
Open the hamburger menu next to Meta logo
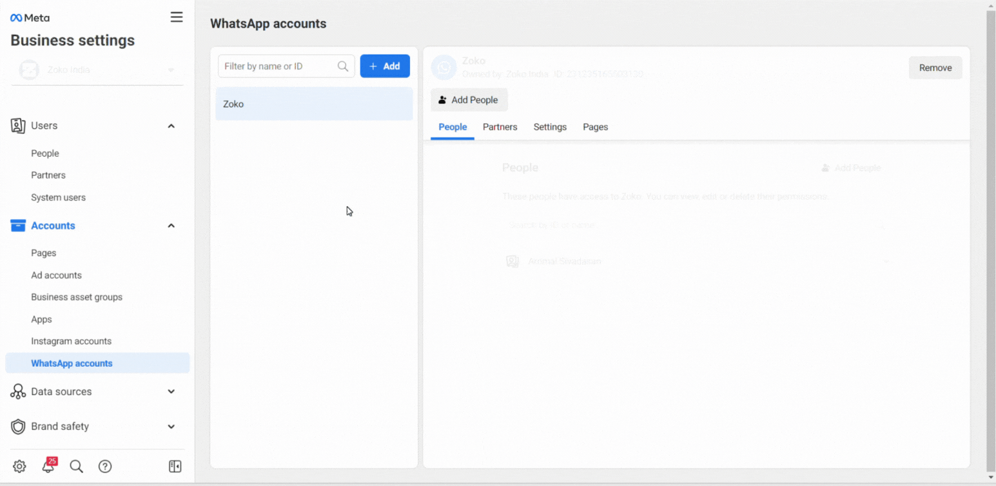[x=176, y=17]
